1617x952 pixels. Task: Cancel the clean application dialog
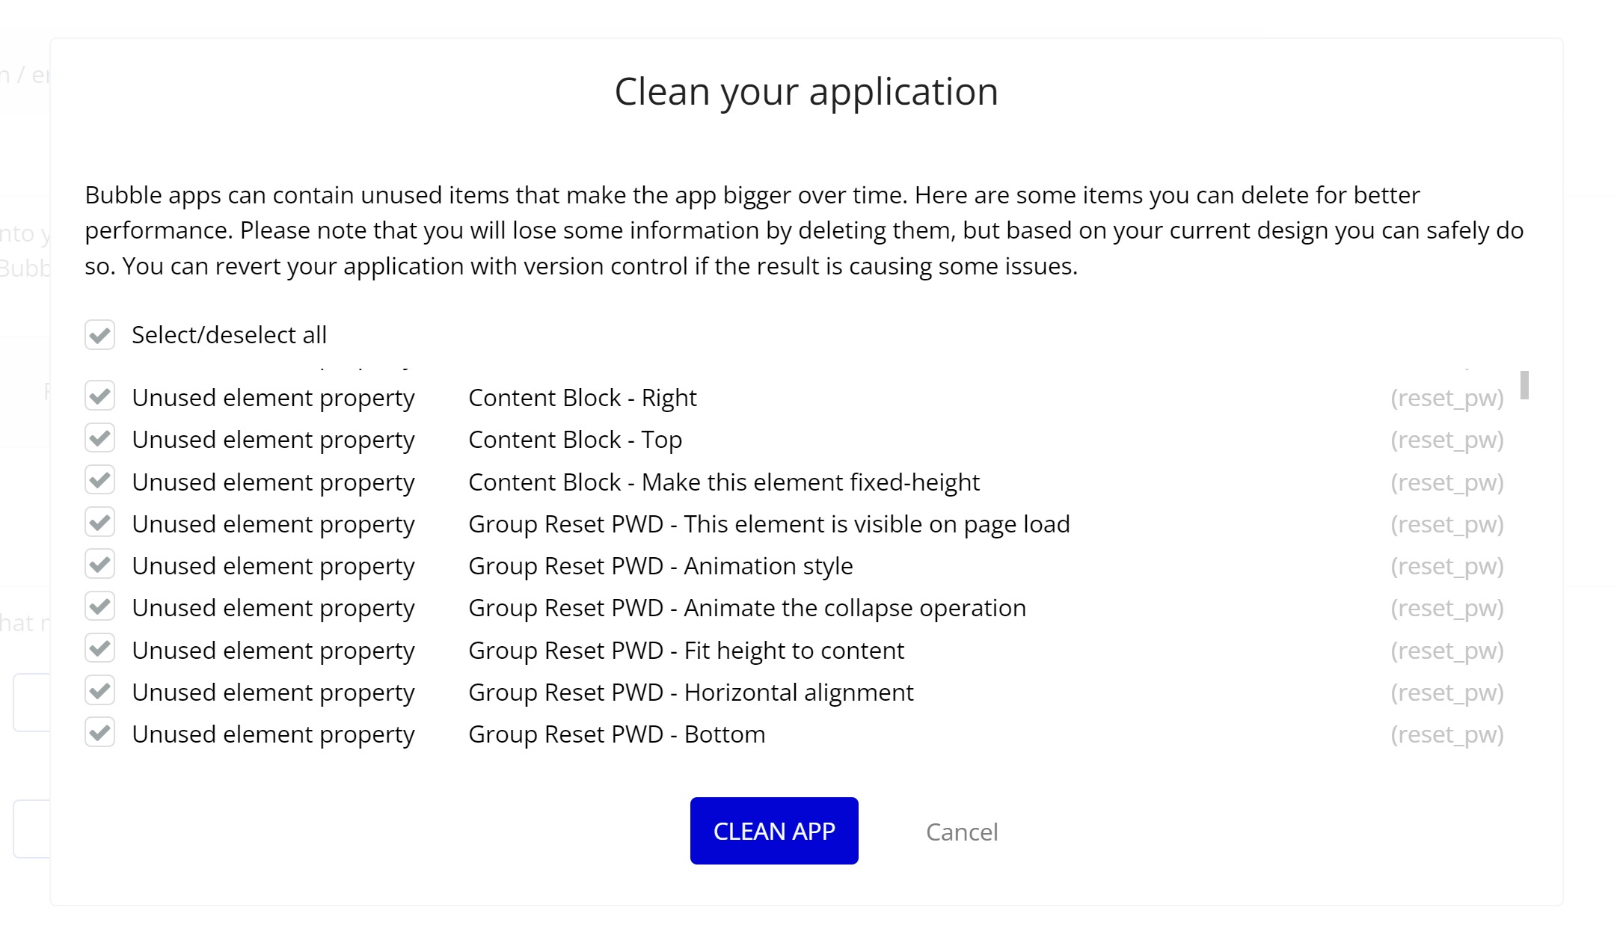pyautogui.click(x=961, y=832)
